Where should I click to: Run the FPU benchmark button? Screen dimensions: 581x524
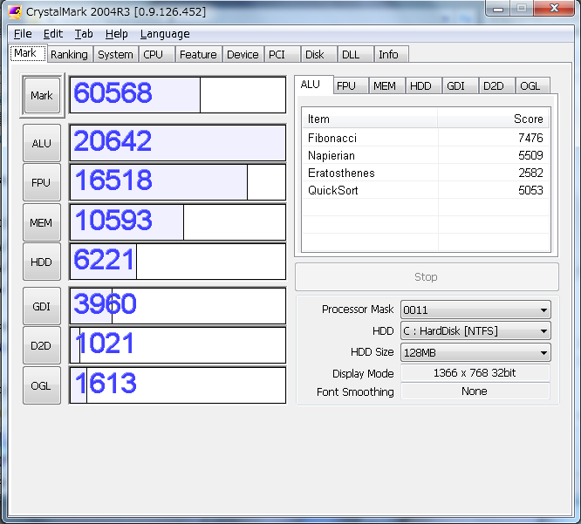42,182
